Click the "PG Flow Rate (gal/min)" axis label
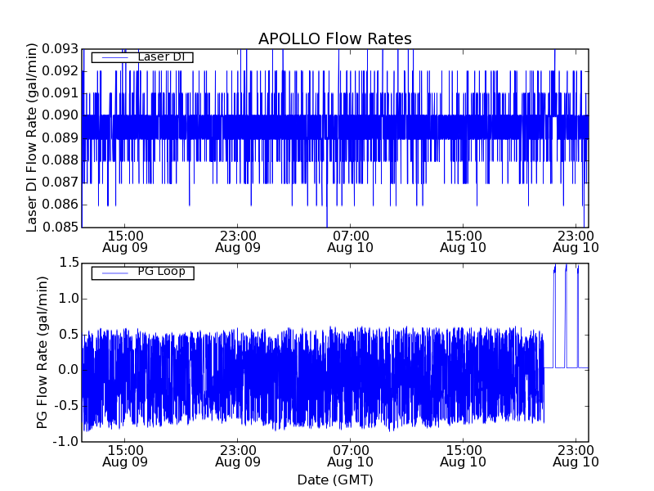The image size is (654, 491). (43, 352)
